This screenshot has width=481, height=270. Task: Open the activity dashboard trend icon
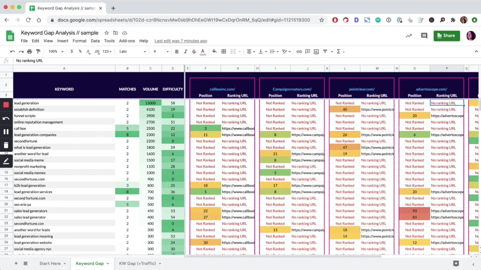[409, 36]
